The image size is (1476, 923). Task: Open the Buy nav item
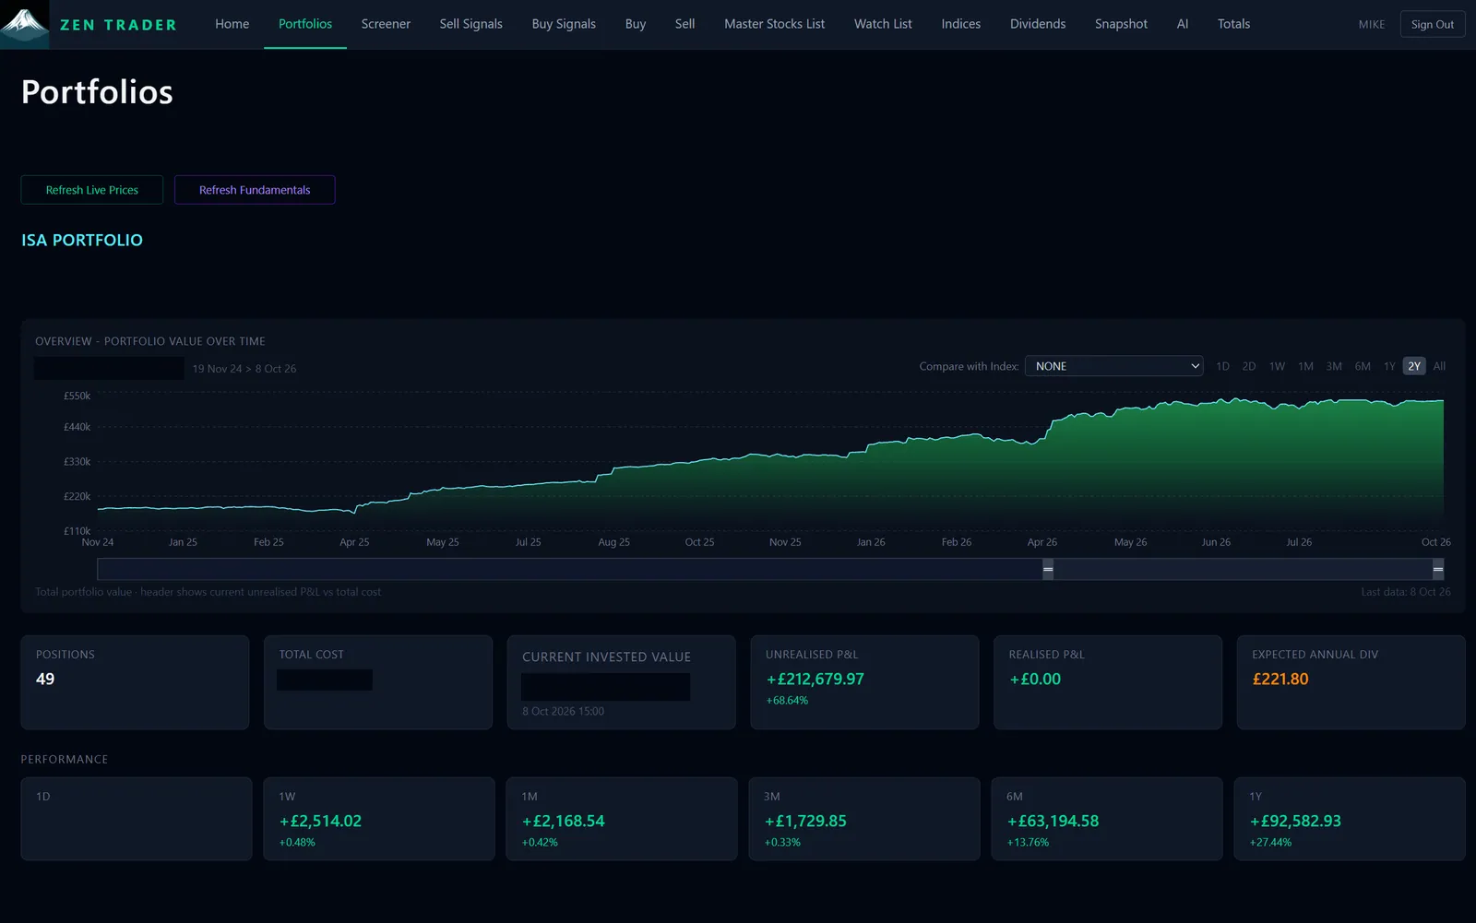(636, 24)
